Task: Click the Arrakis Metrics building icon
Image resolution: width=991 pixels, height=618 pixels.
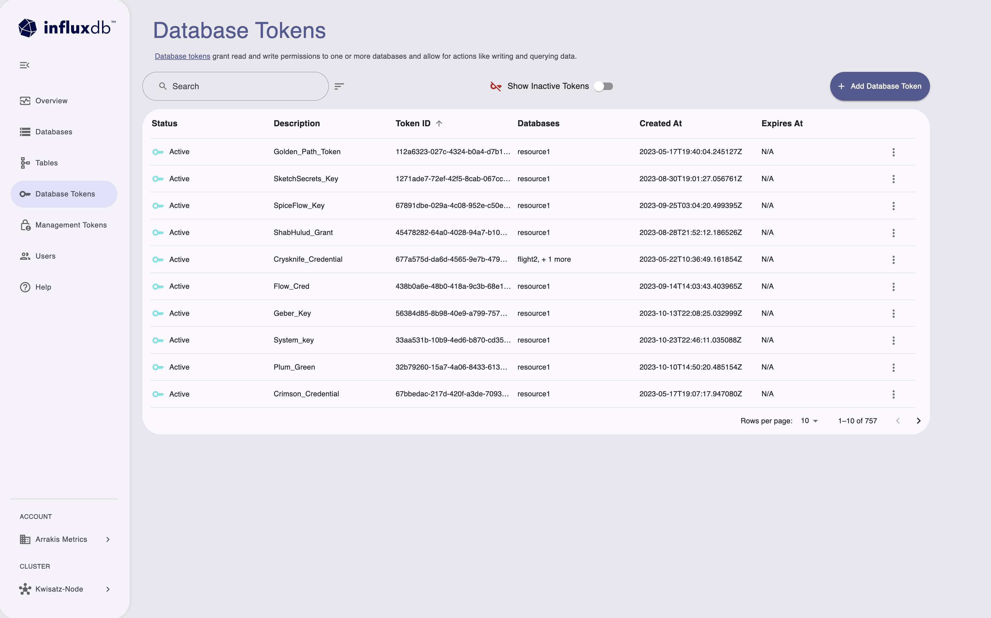Action: coord(25,539)
